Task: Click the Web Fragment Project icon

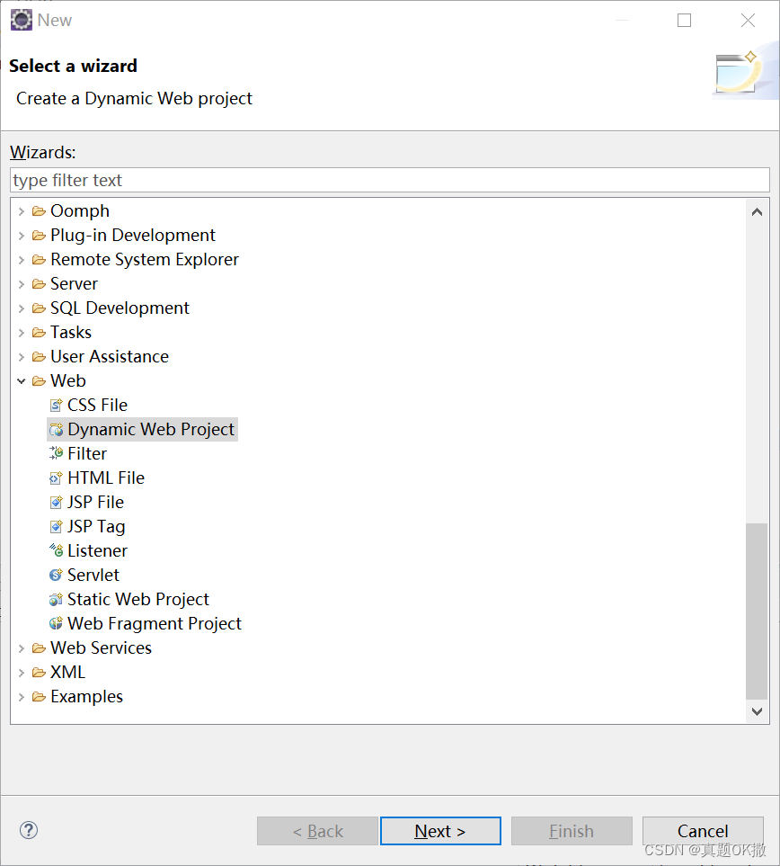Action: pos(56,623)
